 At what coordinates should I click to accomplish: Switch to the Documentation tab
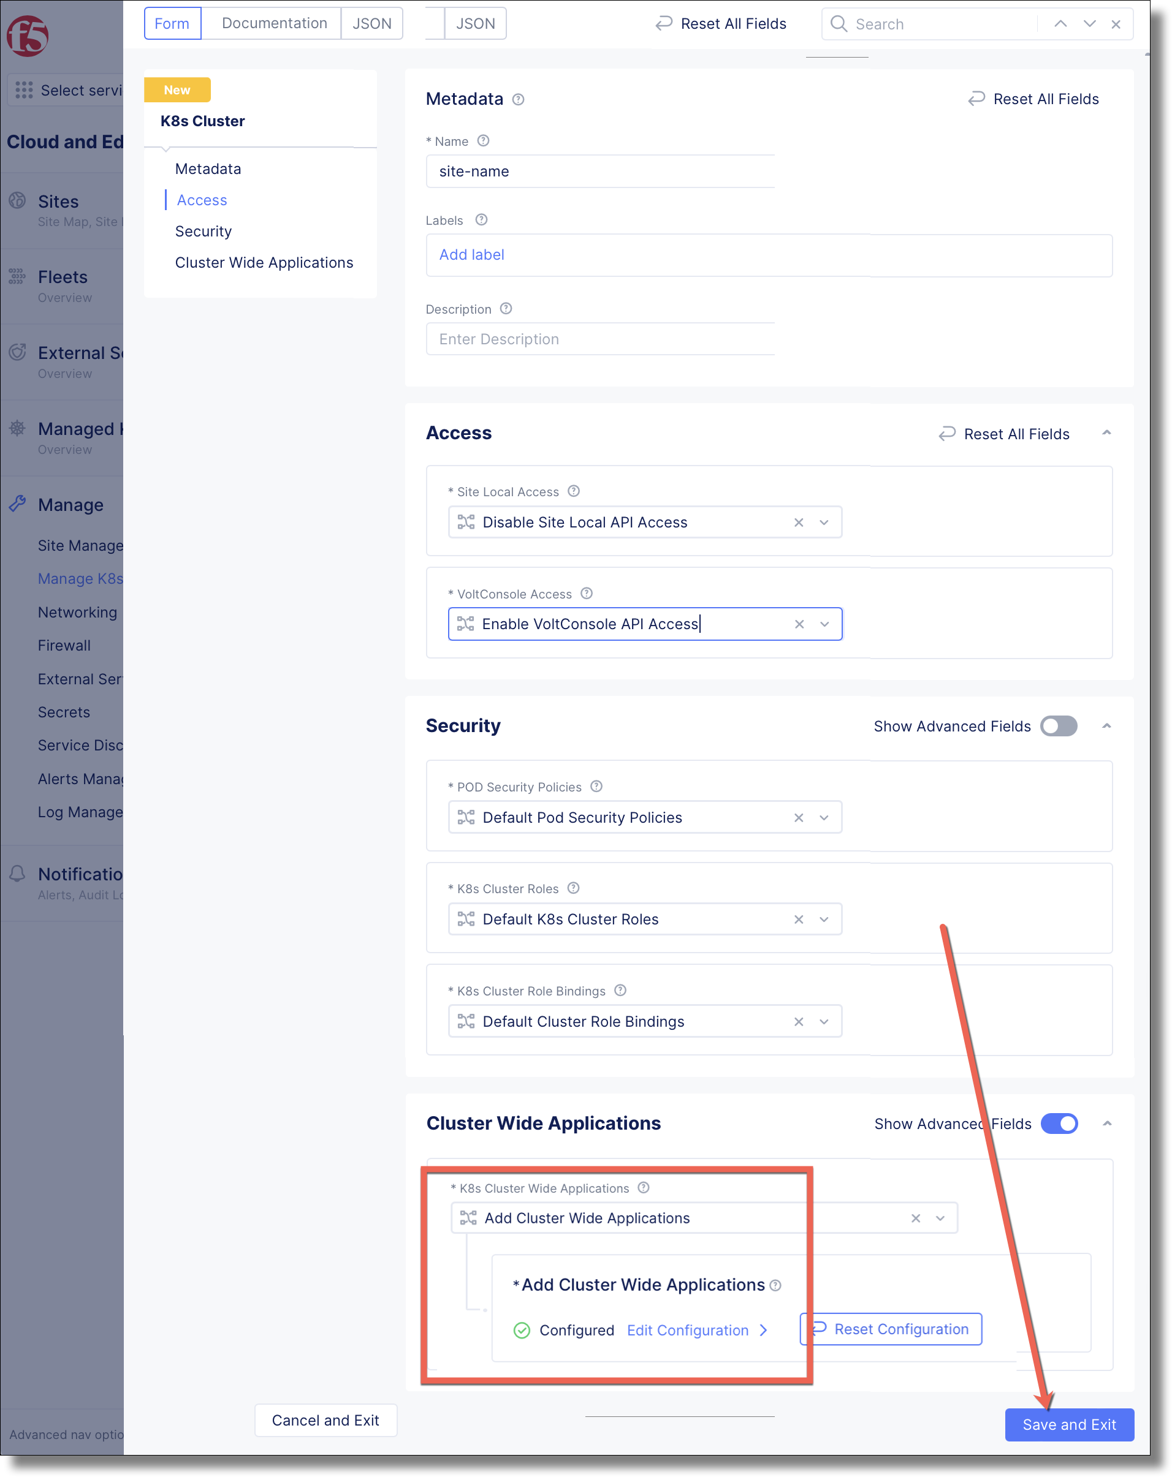coord(274,23)
